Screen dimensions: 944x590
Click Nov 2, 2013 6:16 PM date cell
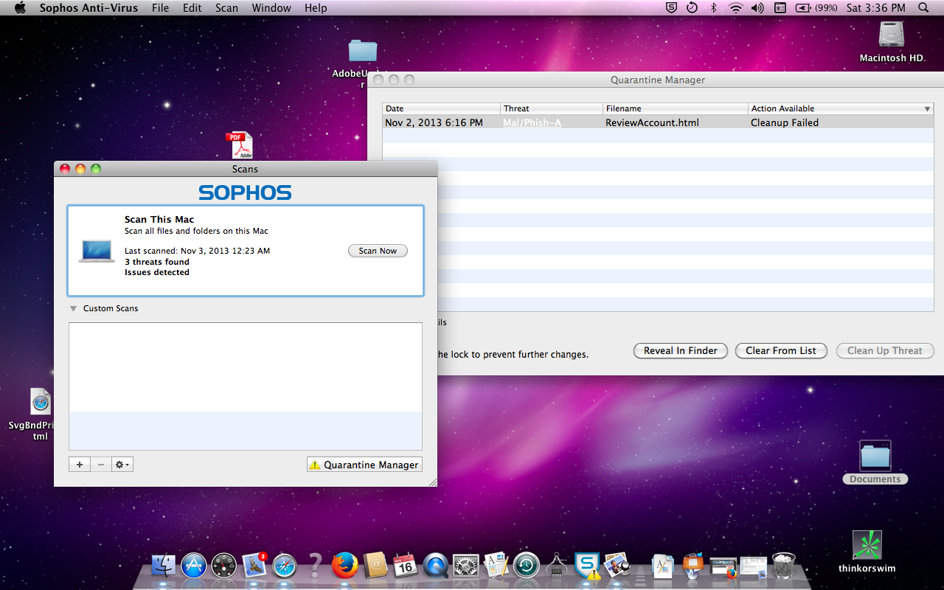[434, 123]
